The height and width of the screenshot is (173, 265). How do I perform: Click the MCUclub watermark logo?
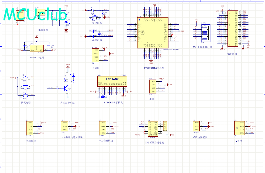(x=35, y=14)
